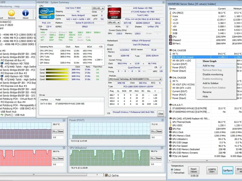This screenshot has width=242, height=181.
Task: Open the Help menu
Action: [x=17, y=6]
